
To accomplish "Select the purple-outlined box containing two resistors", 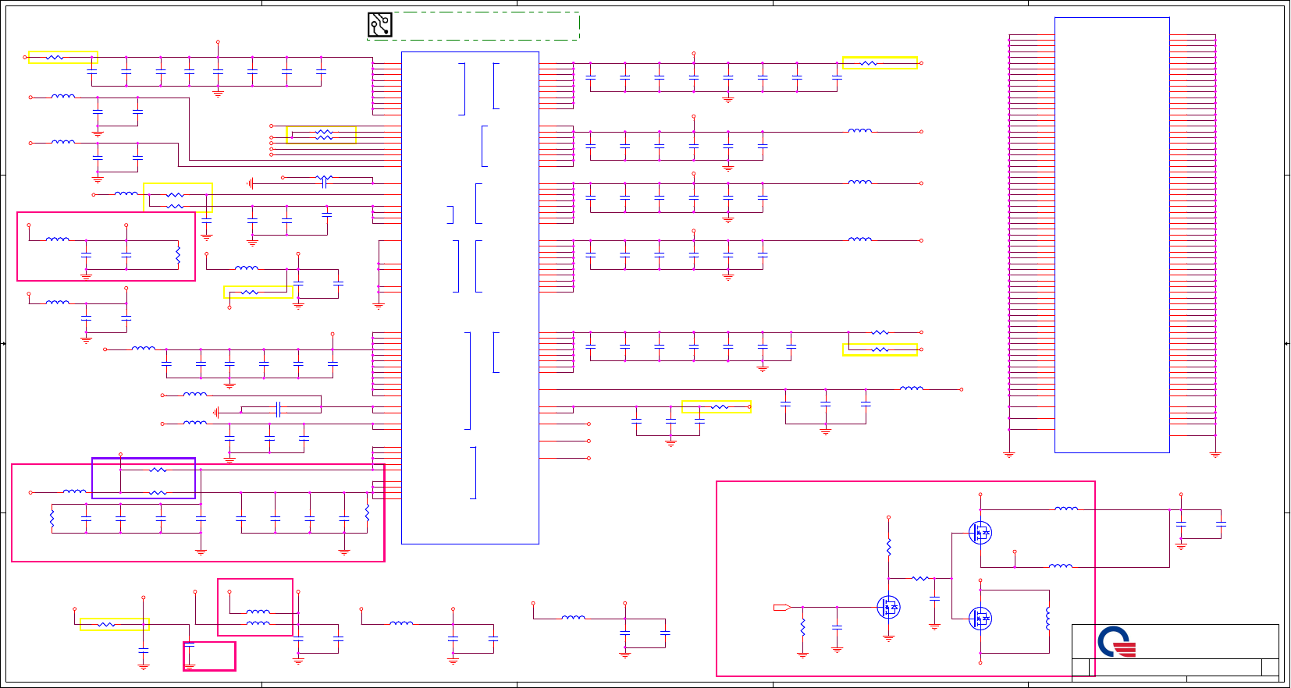I will click(144, 478).
